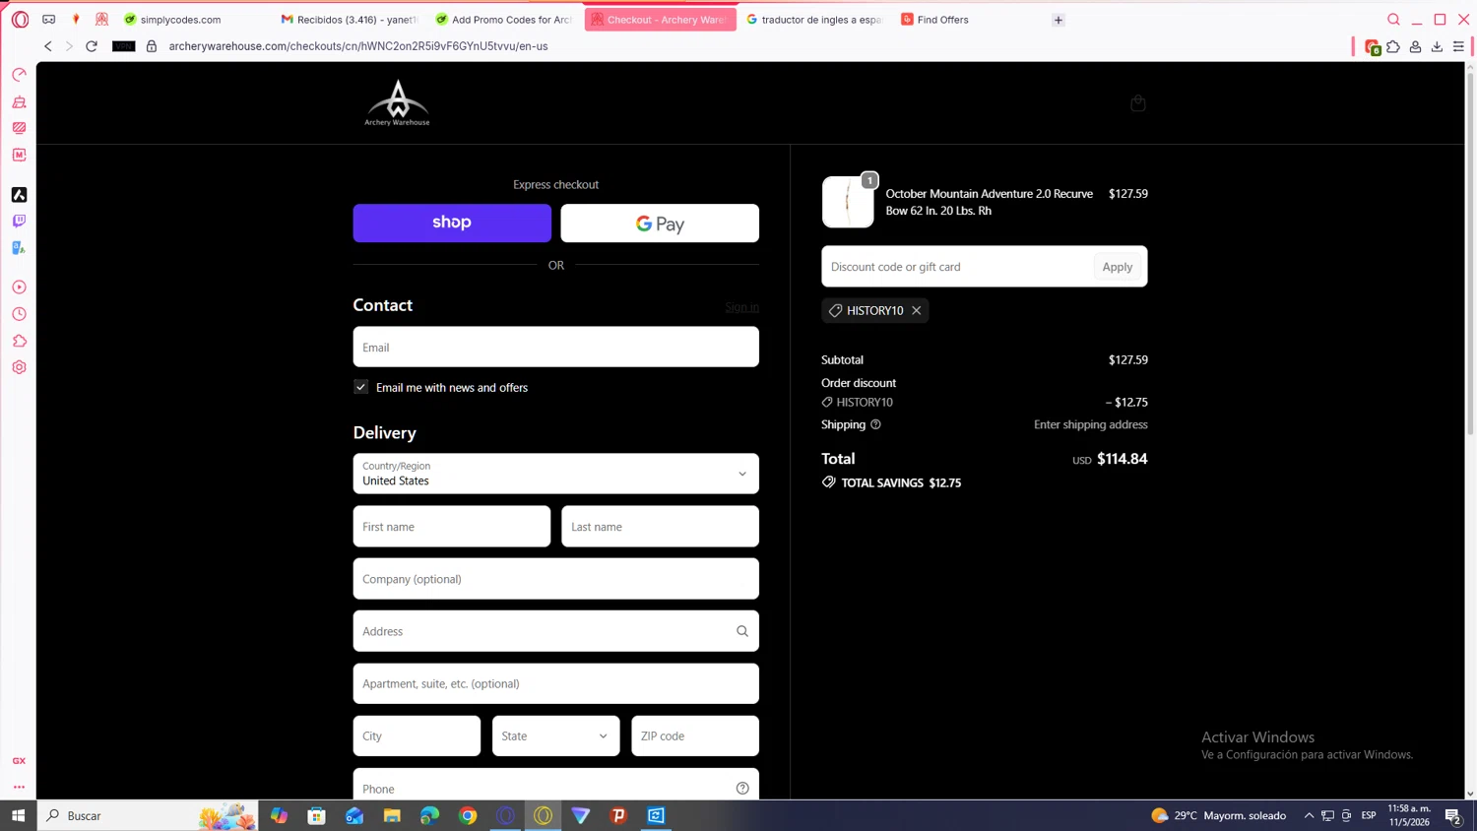The height and width of the screenshot is (831, 1477).
Task: Open the sidebar player icon
Action: coord(19,288)
